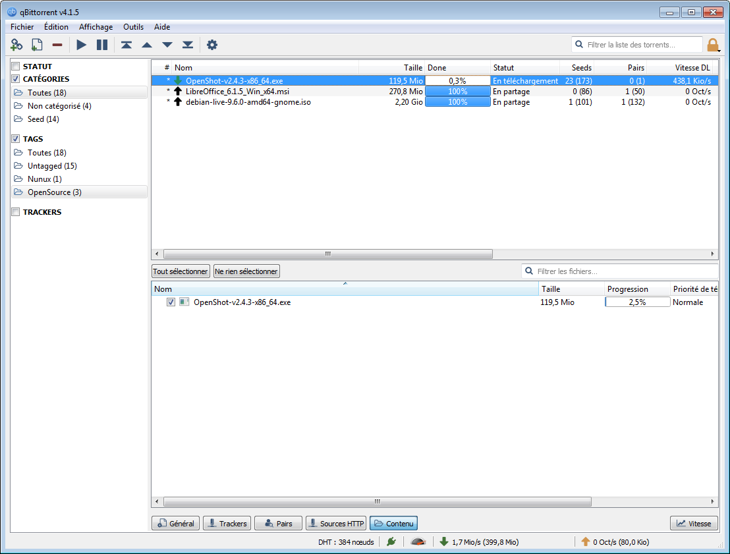Pause the torrent with the pause icon
The image size is (730, 554).
point(101,45)
